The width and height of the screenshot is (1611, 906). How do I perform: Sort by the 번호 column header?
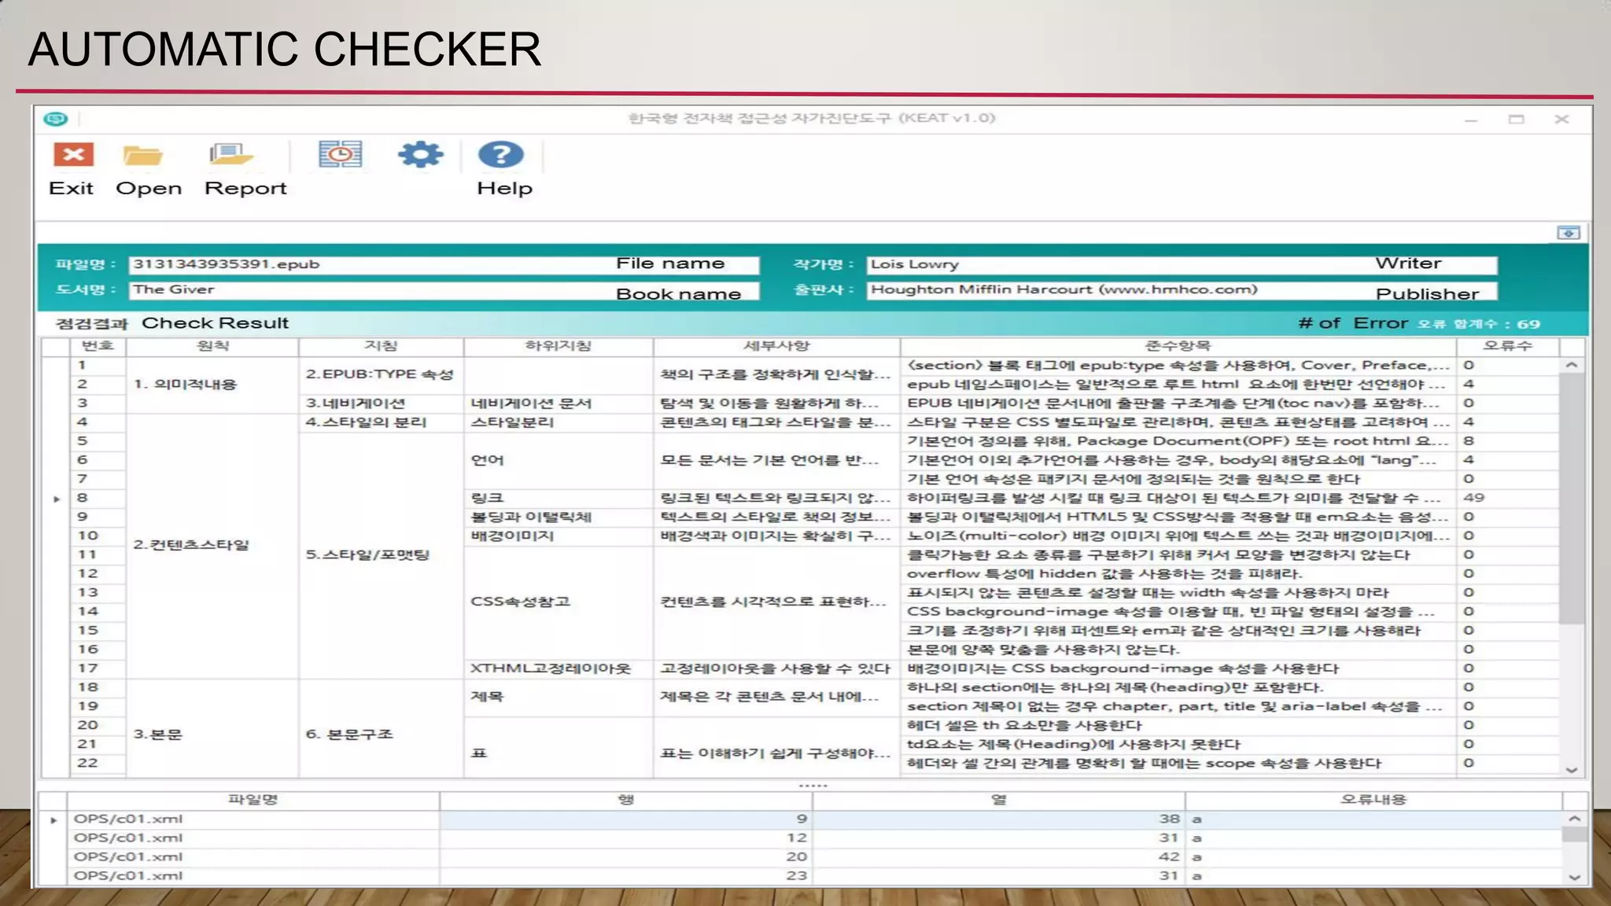click(x=98, y=346)
